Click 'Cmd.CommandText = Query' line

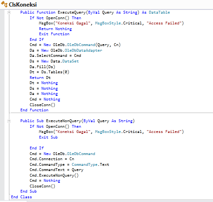[56, 170]
